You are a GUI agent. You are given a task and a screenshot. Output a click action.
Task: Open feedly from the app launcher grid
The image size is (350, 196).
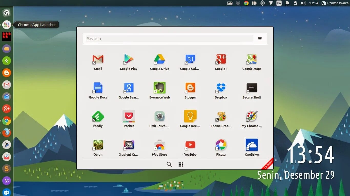pos(98,117)
